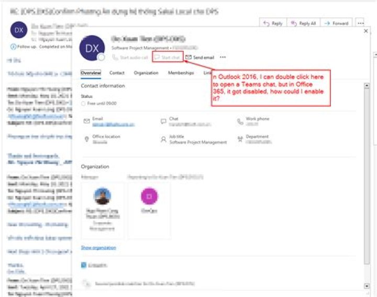The width and height of the screenshot is (377, 297).
Task: Click the contact card scrollbar up arrow
Action: [x=367, y=85]
